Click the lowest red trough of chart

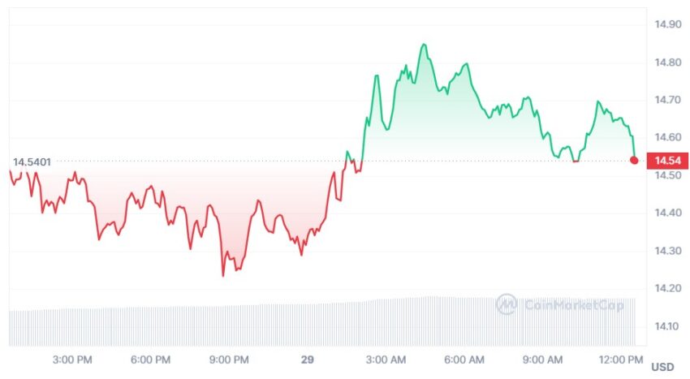[x=223, y=276]
